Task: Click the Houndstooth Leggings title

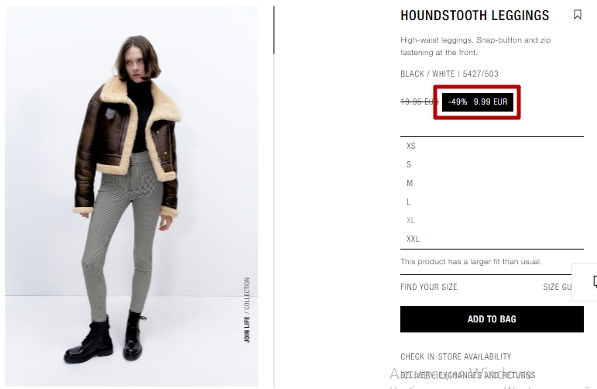Action: (x=475, y=15)
